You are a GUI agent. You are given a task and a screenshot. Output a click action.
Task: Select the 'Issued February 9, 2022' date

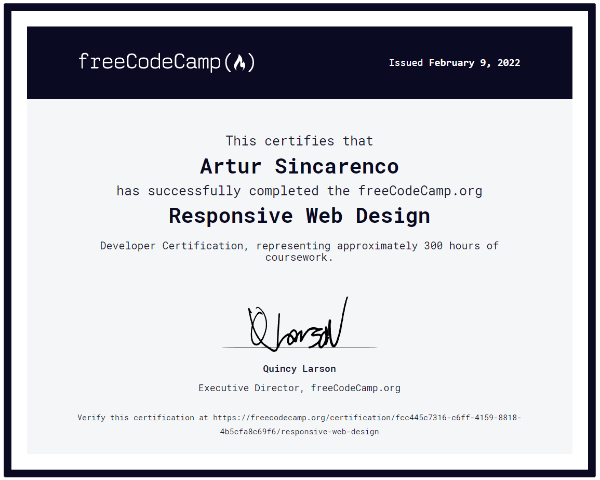[x=455, y=63]
